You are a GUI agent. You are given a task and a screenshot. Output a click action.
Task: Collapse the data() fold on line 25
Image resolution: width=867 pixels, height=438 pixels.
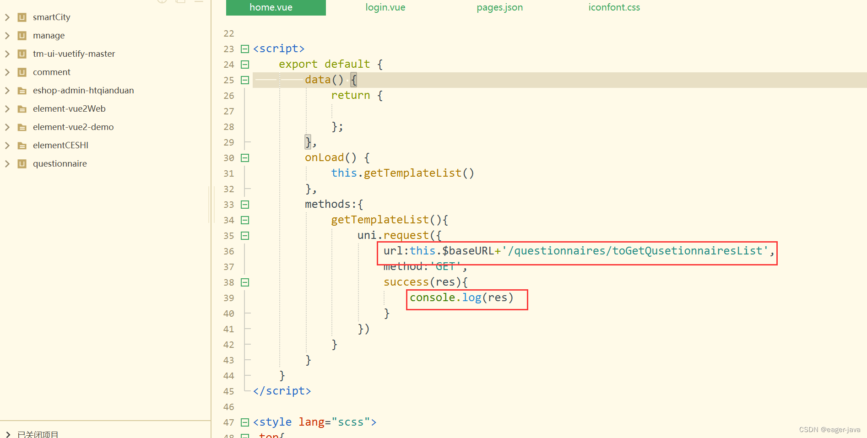245,80
